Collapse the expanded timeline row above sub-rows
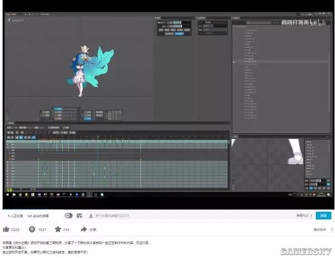This screenshot has height=258, width=335. pyautogui.click(x=8, y=148)
